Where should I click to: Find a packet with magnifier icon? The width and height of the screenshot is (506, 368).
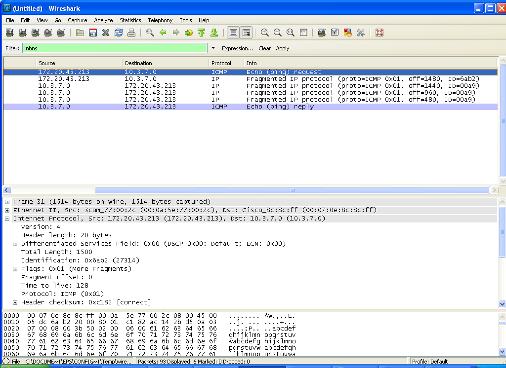[x=150, y=33]
